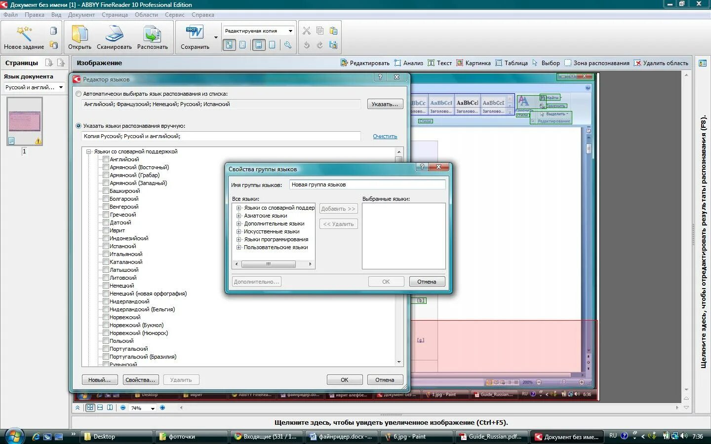Image resolution: width=711 pixels, height=444 pixels.
Task: Click the Имя группы языков field
Action: tap(367, 185)
